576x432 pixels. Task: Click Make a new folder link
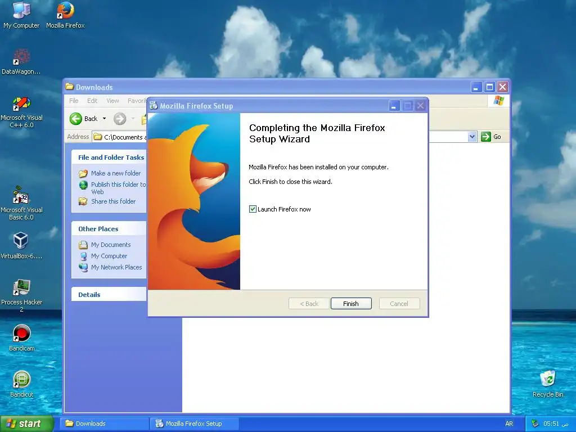pyautogui.click(x=116, y=173)
